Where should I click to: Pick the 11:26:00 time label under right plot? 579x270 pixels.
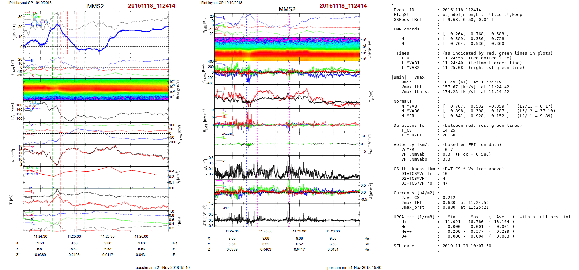[x=333, y=231]
